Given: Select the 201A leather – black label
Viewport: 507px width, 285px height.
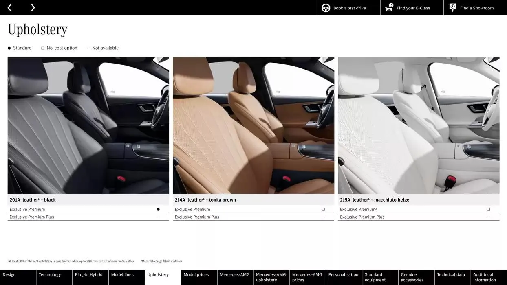Looking at the screenshot, I should click(x=33, y=200).
